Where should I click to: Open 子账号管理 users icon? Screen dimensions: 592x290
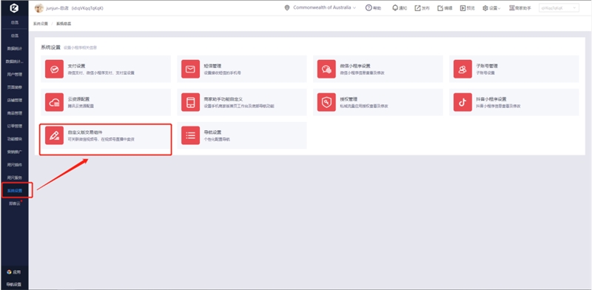point(463,69)
